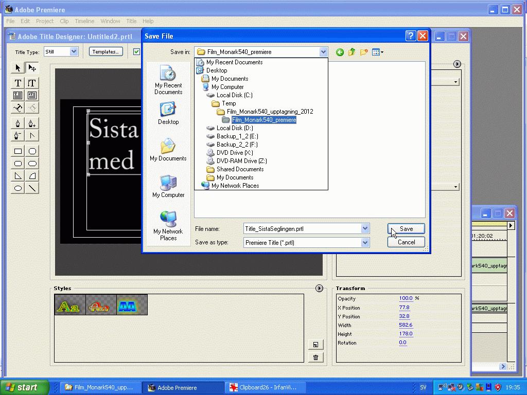527x395 pixels.
Task: Go to My Network Places in places bar
Action: pyautogui.click(x=168, y=226)
